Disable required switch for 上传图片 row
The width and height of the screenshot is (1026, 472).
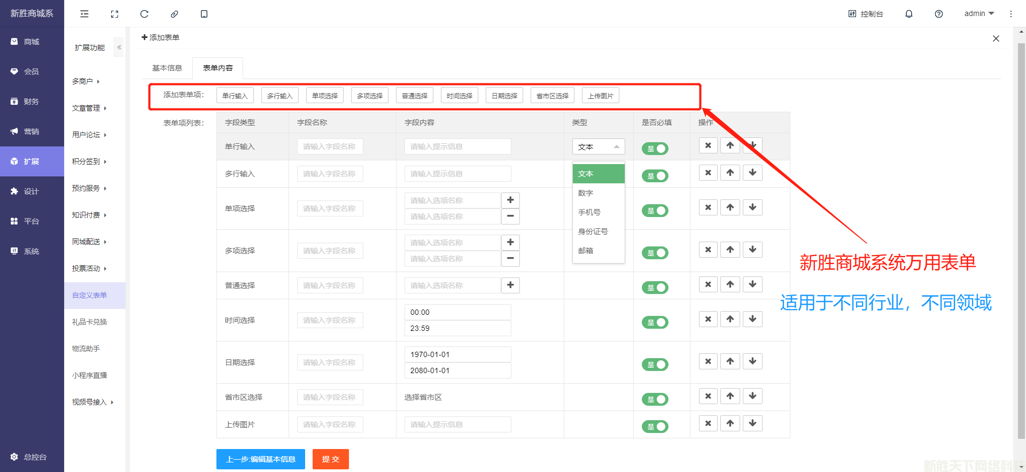coord(655,427)
